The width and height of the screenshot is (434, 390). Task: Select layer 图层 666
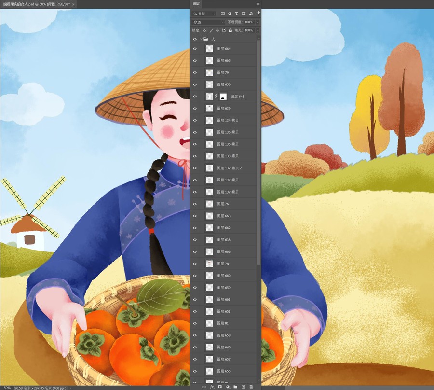point(224,252)
